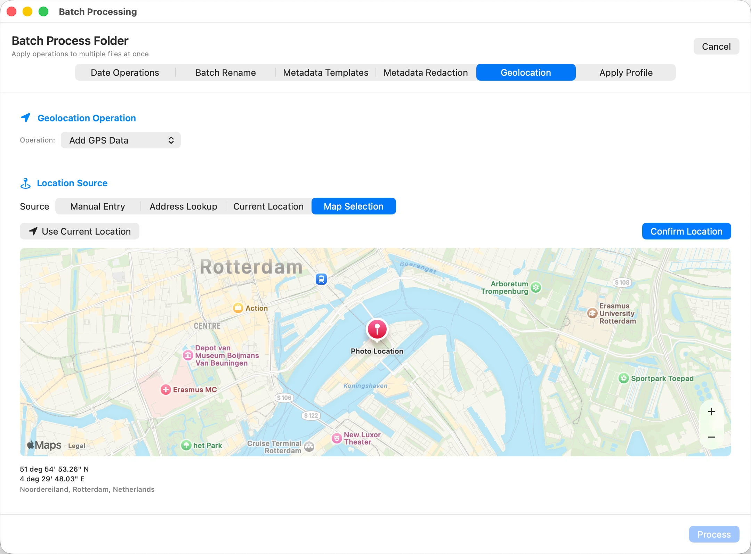Image resolution: width=751 pixels, height=554 pixels.
Task: Click the Erasmus University Rotterdam icon
Action: tap(592, 313)
